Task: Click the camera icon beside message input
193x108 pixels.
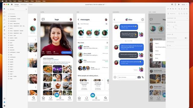Action: click(139, 77)
